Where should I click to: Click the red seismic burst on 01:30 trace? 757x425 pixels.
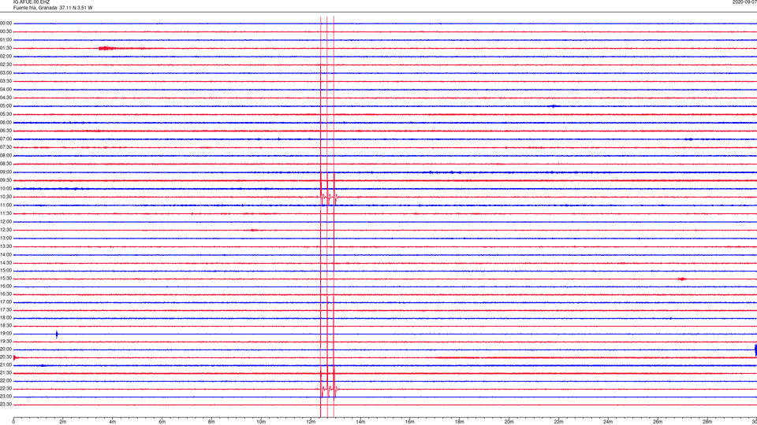tap(109, 48)
